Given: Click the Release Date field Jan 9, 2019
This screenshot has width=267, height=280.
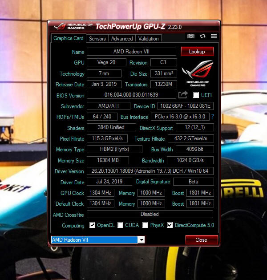Looking at the screenshot, I should (104, 84).
